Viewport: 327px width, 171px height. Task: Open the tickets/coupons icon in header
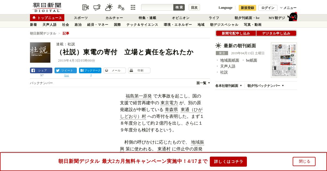pos(97,7)
